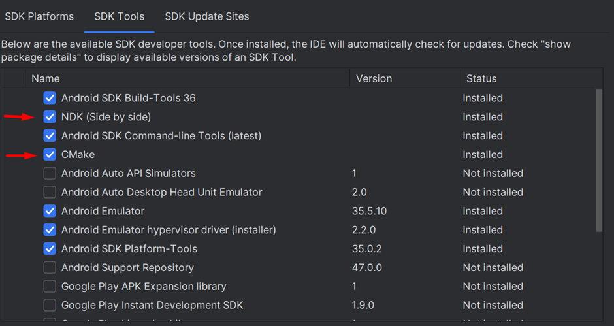Sort by the Status column header

point(531,78)
